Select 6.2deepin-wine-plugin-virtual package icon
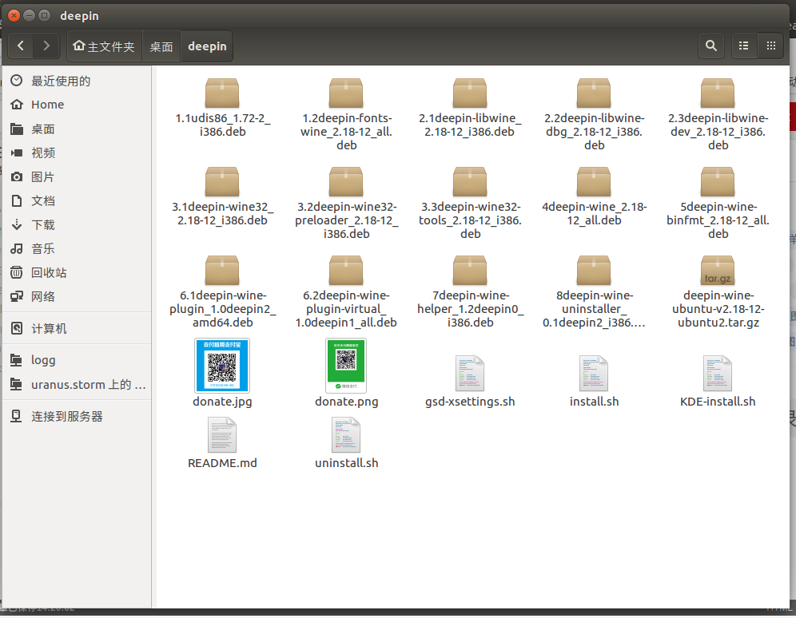 click(346, 271)
